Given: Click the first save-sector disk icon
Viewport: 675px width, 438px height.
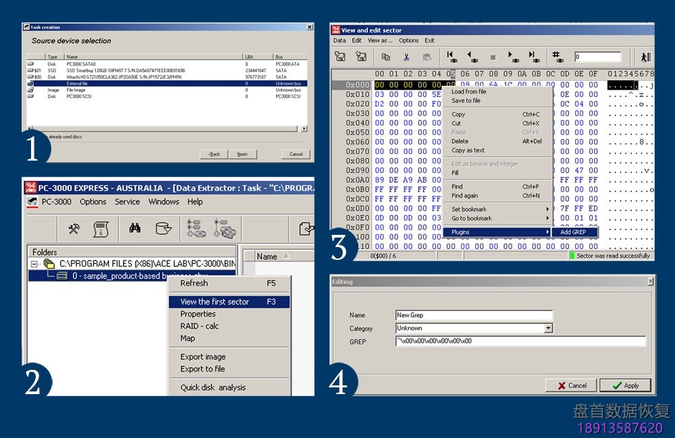Looking at the screenshot, I should coord(341,57).
